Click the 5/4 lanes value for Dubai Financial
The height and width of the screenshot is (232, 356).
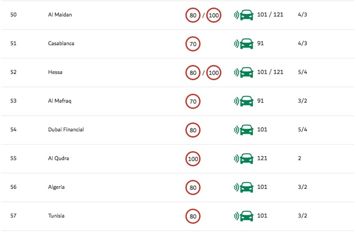[x=303, y=129]
